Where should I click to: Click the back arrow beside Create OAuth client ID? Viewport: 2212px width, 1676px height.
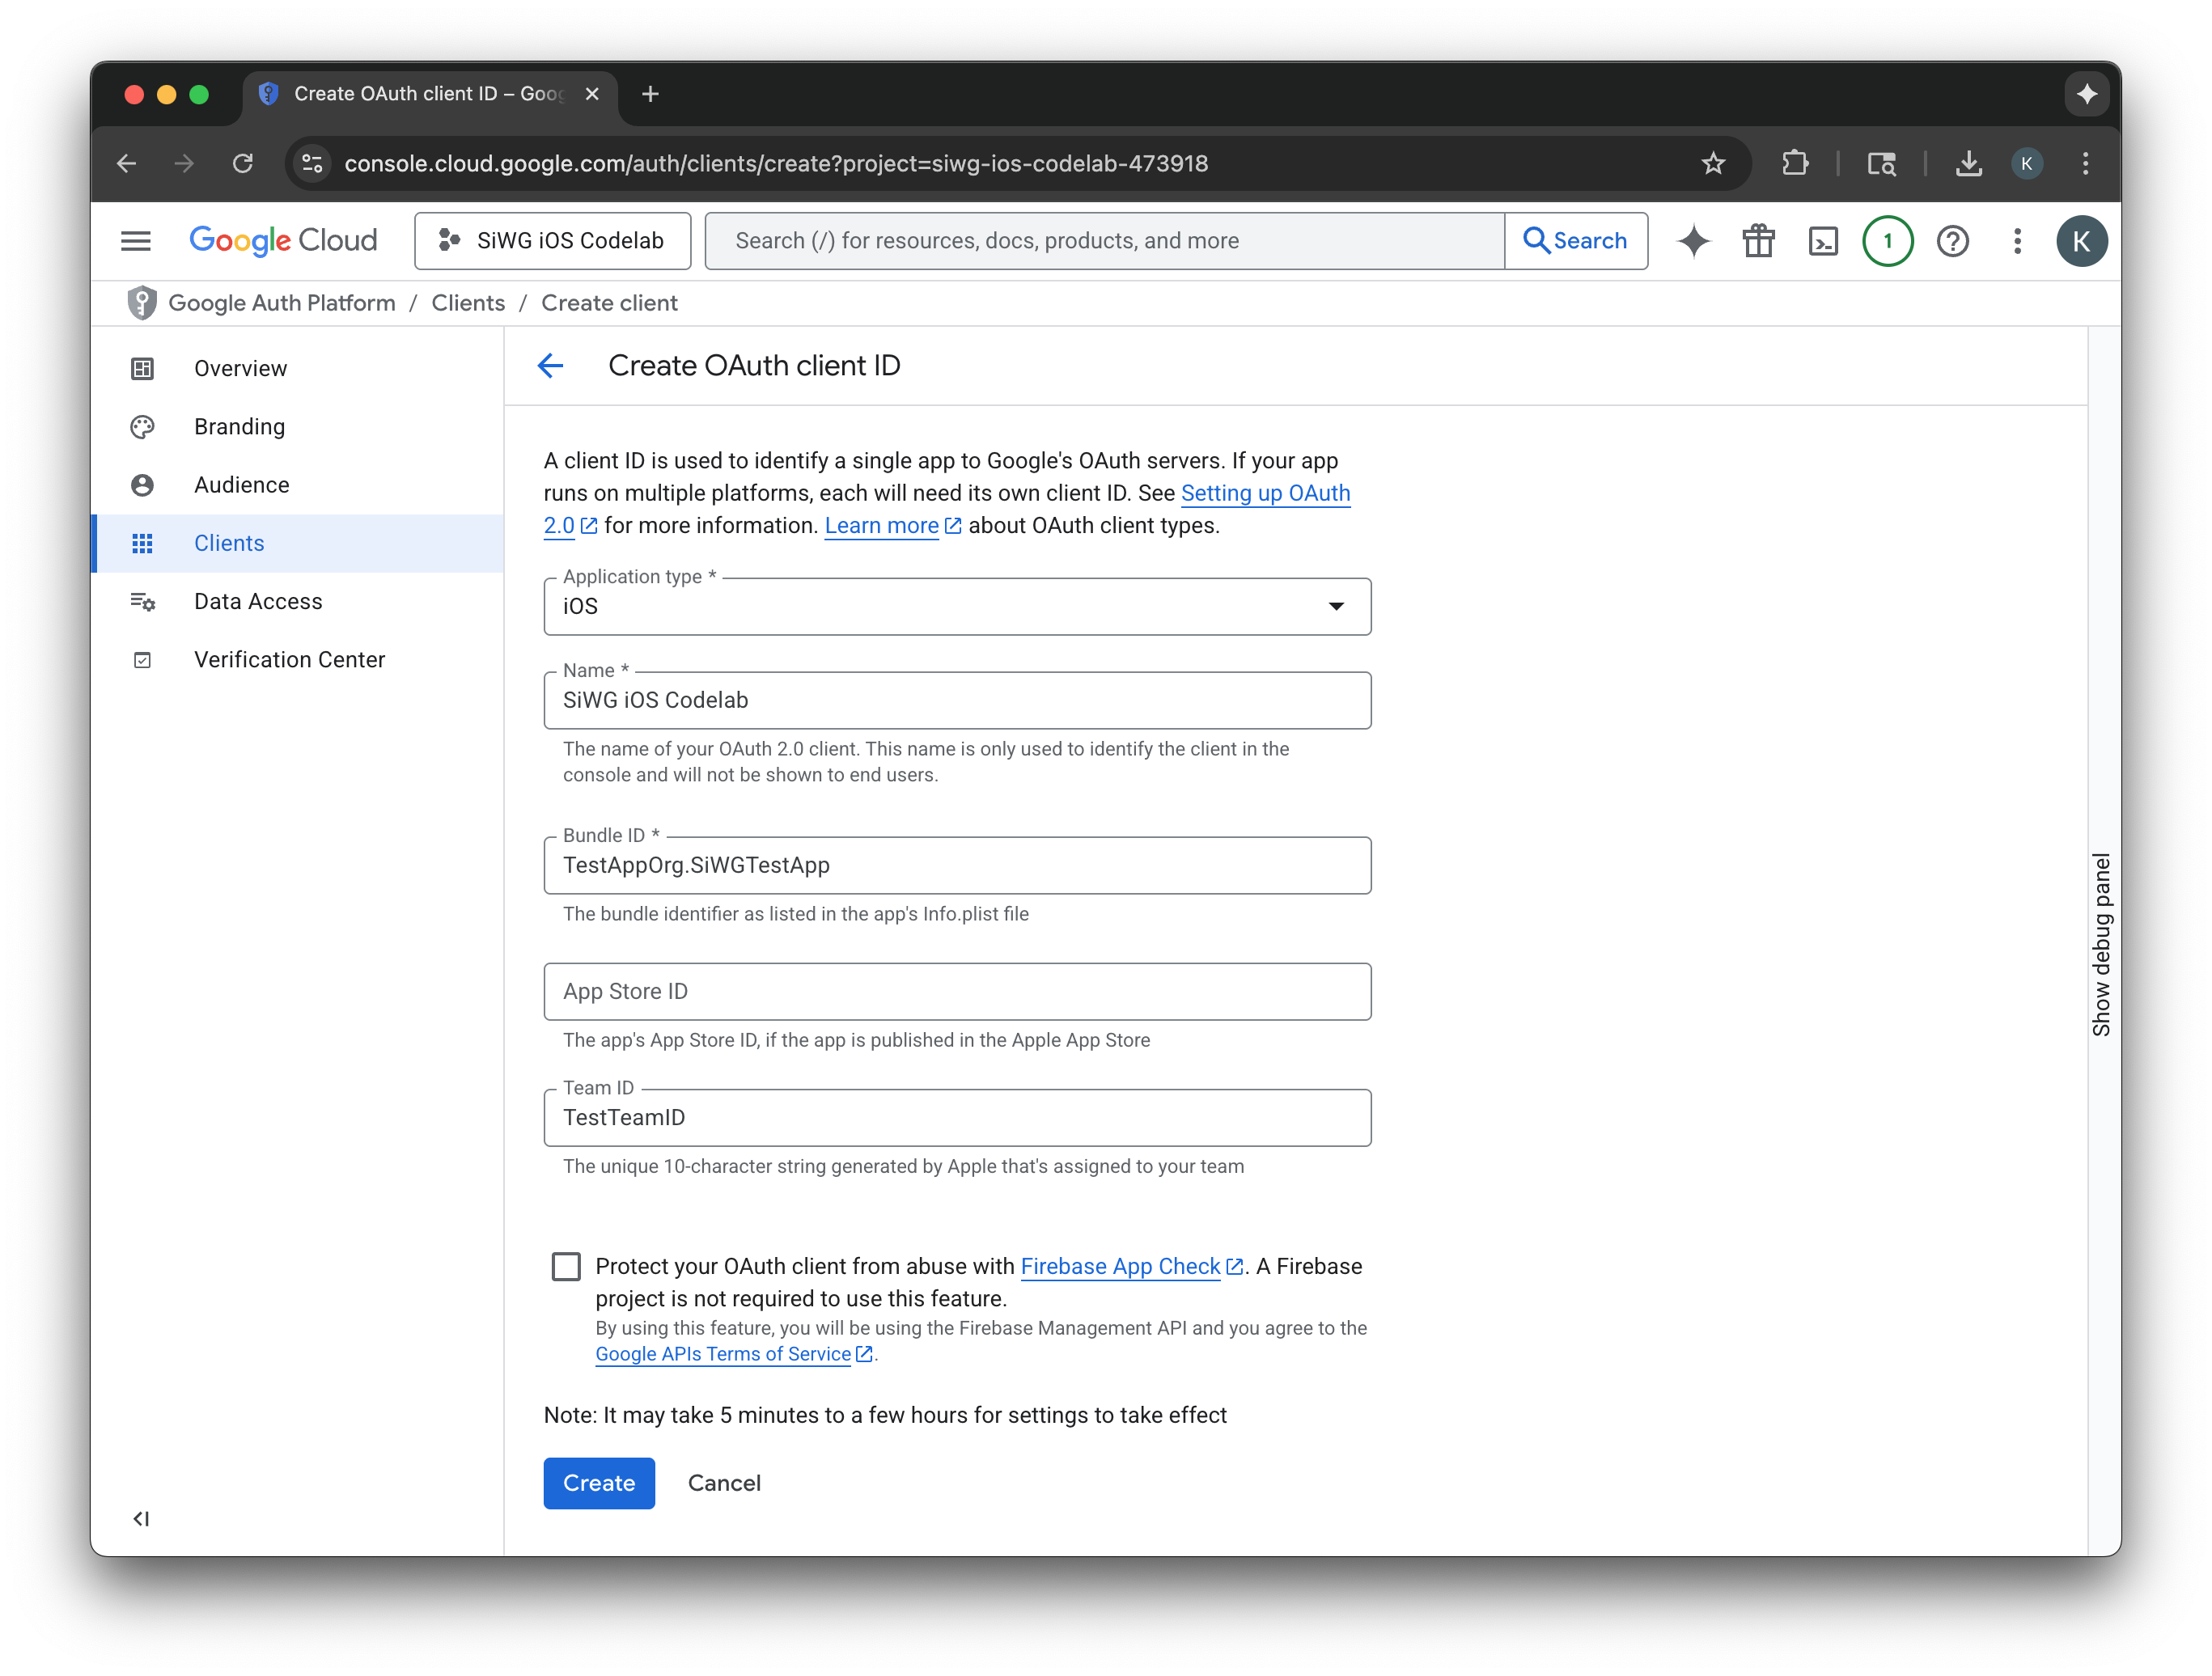coord(550,365)
